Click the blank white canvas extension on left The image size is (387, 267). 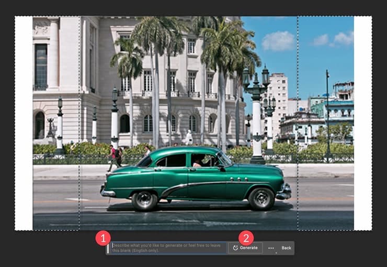tap(24, 123)
